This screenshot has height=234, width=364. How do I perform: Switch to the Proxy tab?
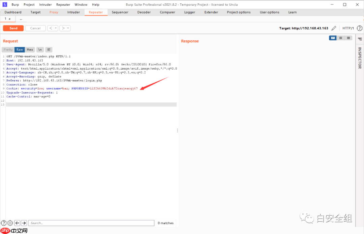pos(54,12)
